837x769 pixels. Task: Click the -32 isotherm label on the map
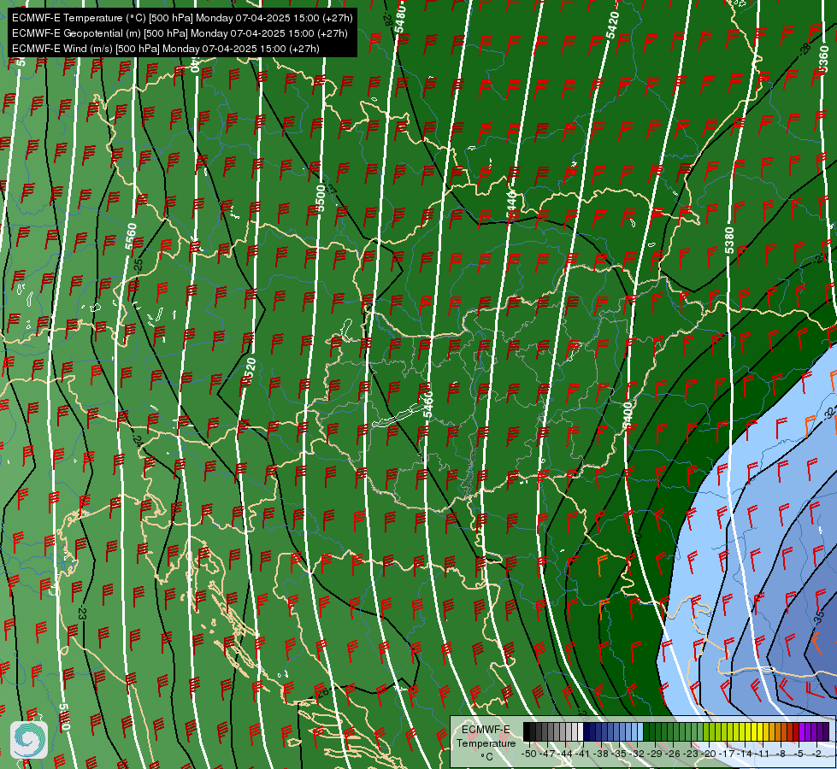pos(829,413)
